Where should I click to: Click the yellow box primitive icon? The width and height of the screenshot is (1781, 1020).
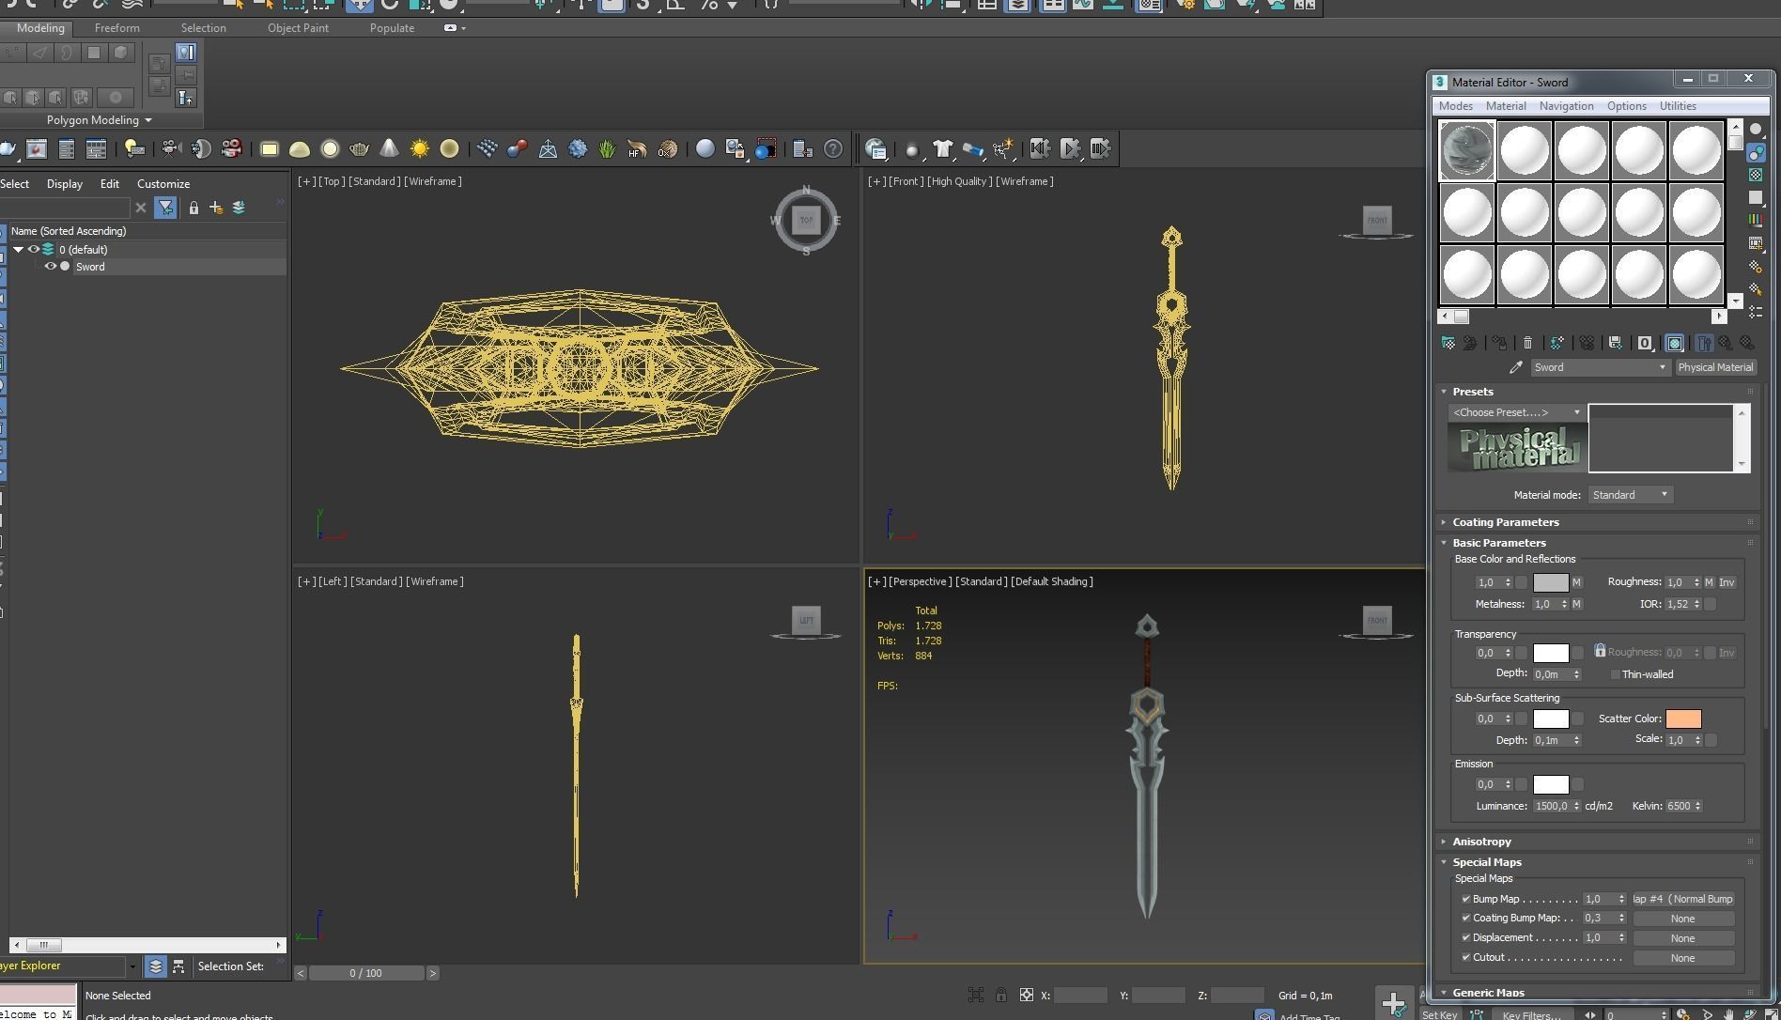[x=270, y=148]
